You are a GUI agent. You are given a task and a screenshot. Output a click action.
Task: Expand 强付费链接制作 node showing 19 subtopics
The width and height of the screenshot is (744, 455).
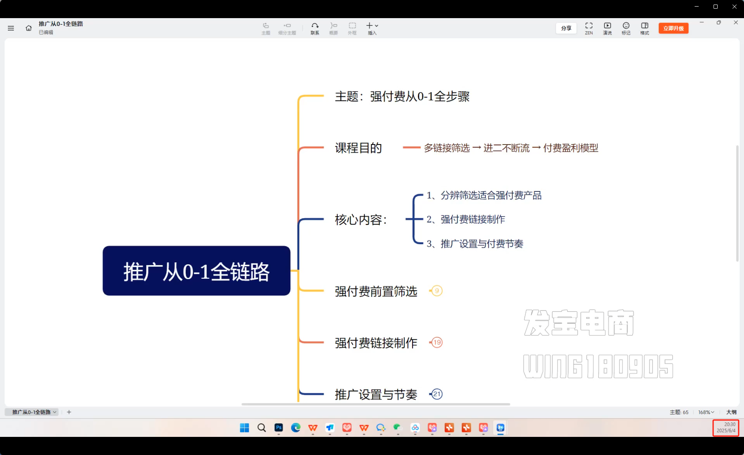[x=436, y=343]
